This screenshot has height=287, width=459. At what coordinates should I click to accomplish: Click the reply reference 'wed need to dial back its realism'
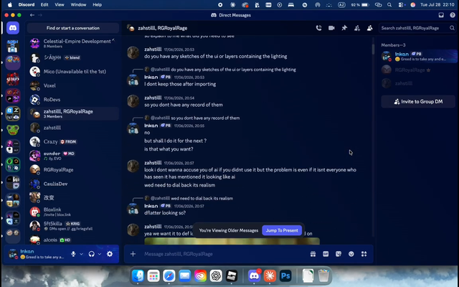[x=202, y=198]
